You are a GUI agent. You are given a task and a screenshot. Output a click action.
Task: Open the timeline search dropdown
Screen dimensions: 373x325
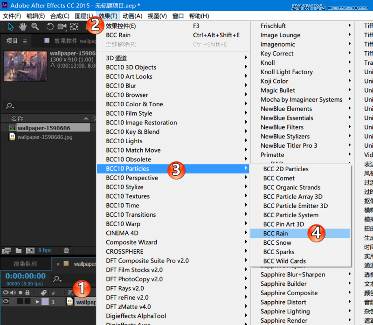point(57,279)
